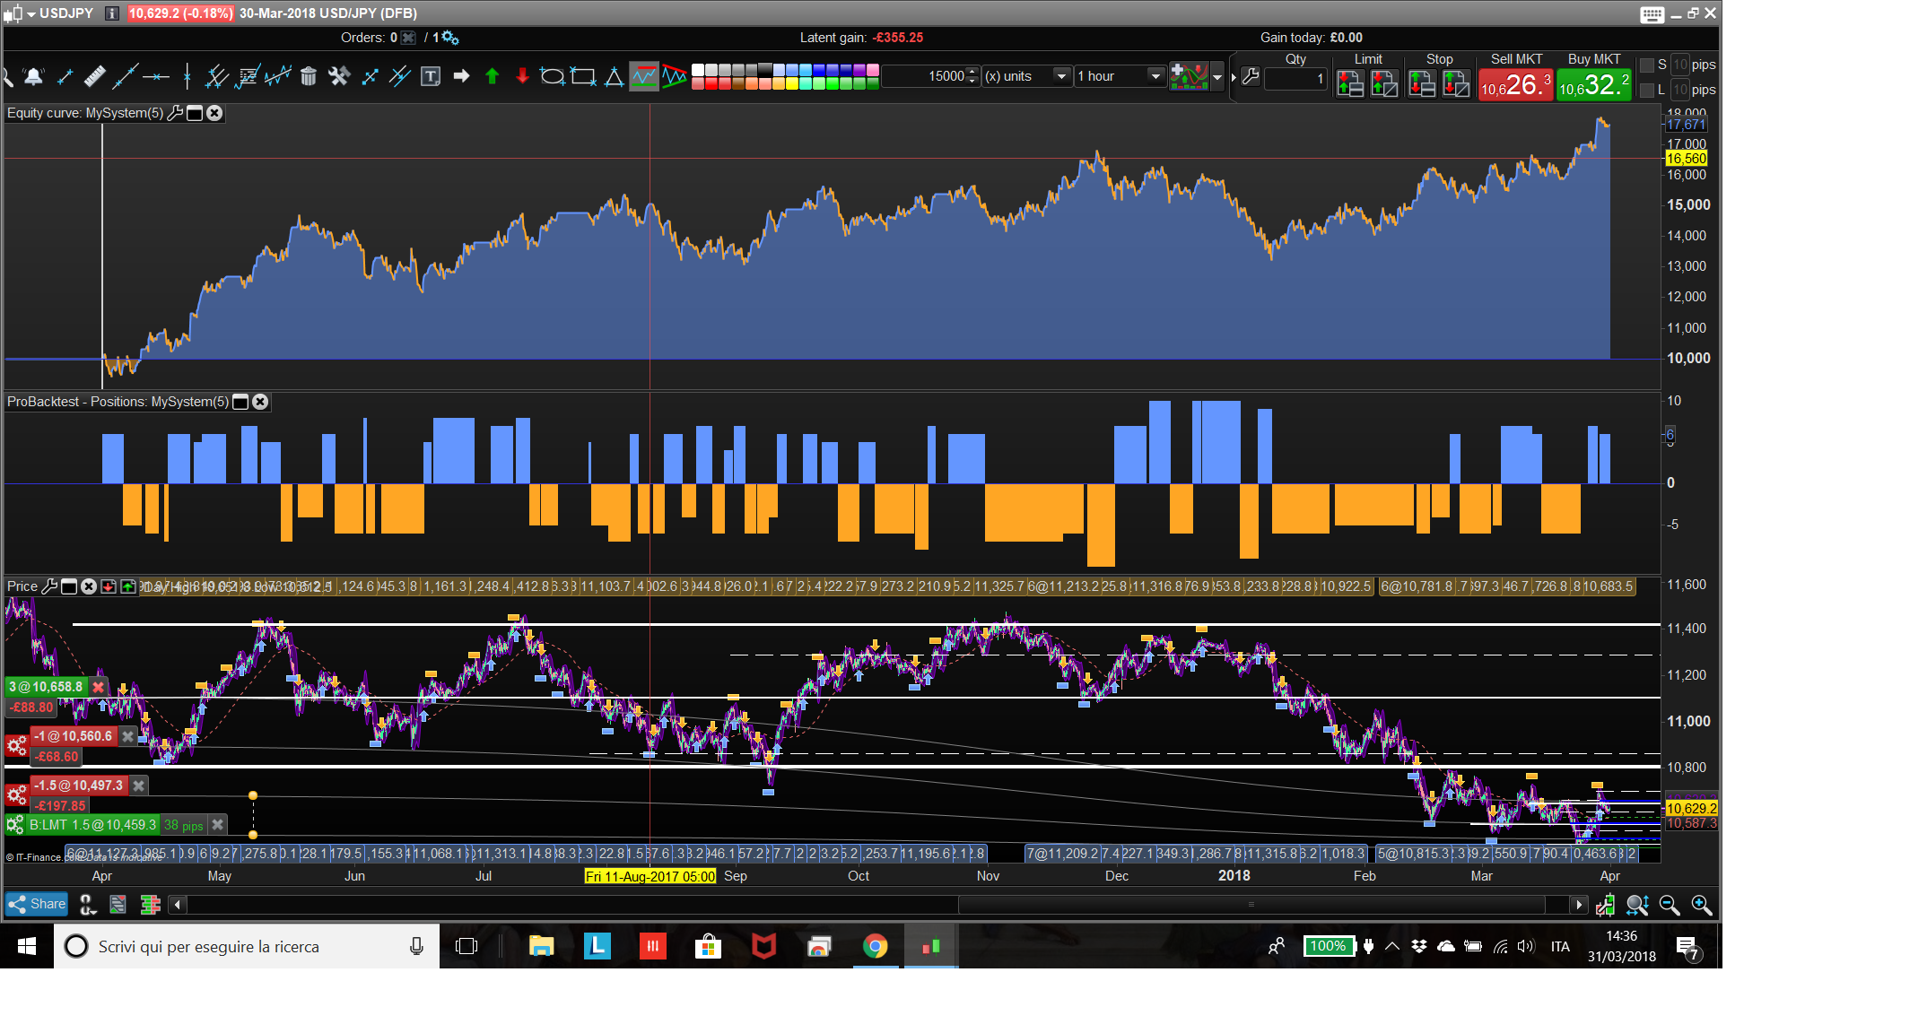Open the add indicator icon
Image resolution: width=1927 pixels, height=1033 pixels.
1189,76
